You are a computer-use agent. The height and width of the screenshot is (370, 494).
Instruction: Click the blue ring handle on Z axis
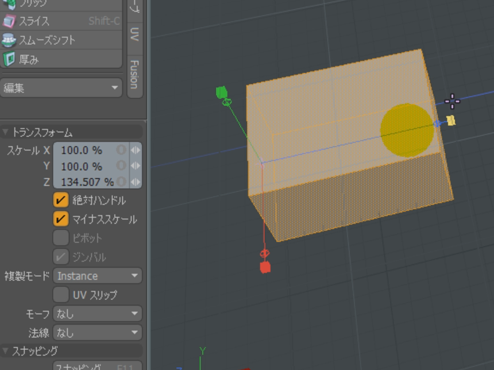[x=437, y=124]
